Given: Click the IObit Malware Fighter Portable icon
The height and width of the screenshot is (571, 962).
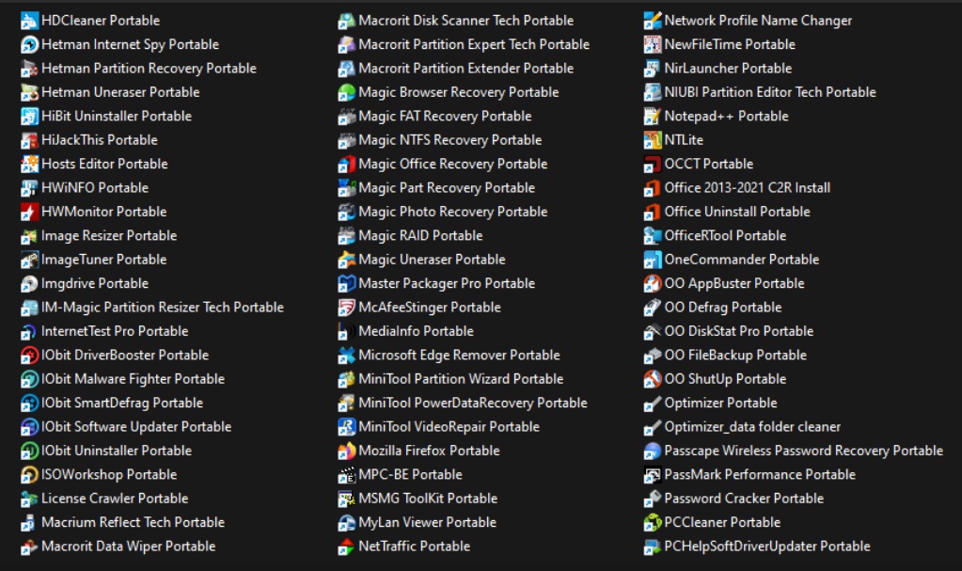Looking at the screenshot, I should tap(29, 379).
